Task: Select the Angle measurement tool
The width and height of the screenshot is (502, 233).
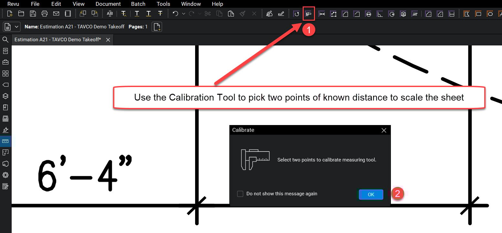Action: 380,14
